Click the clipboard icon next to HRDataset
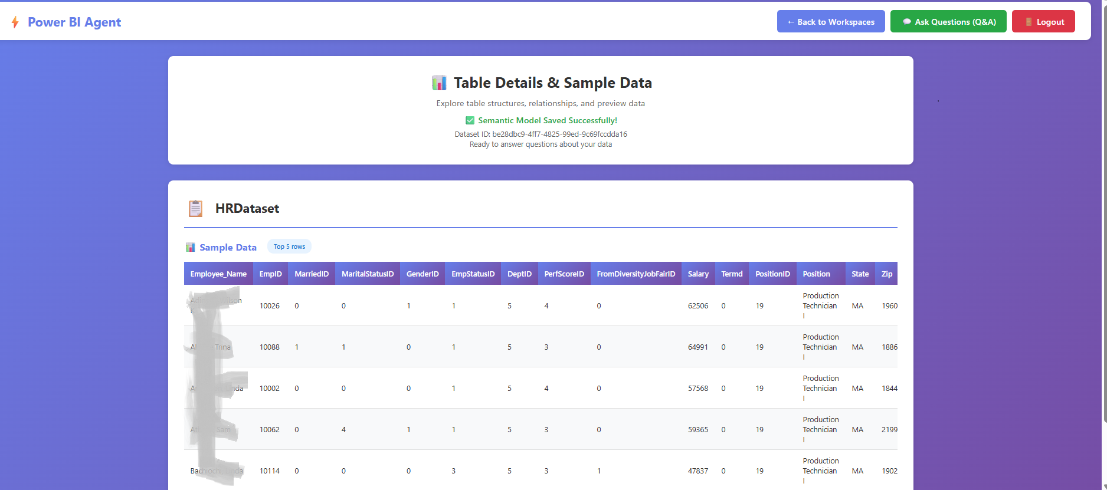 [x=195, y=208]
